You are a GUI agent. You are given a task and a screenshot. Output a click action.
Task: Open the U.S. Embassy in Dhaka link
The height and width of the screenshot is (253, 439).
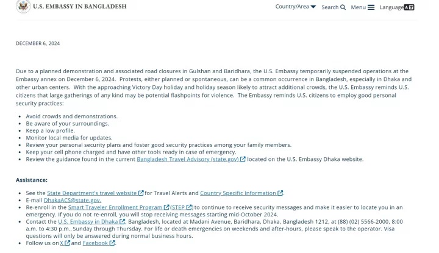pos(88,222)
